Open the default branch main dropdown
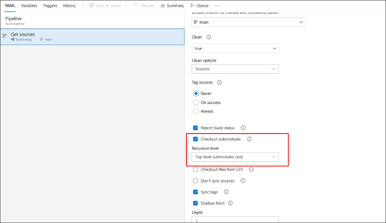 (249, 22)
